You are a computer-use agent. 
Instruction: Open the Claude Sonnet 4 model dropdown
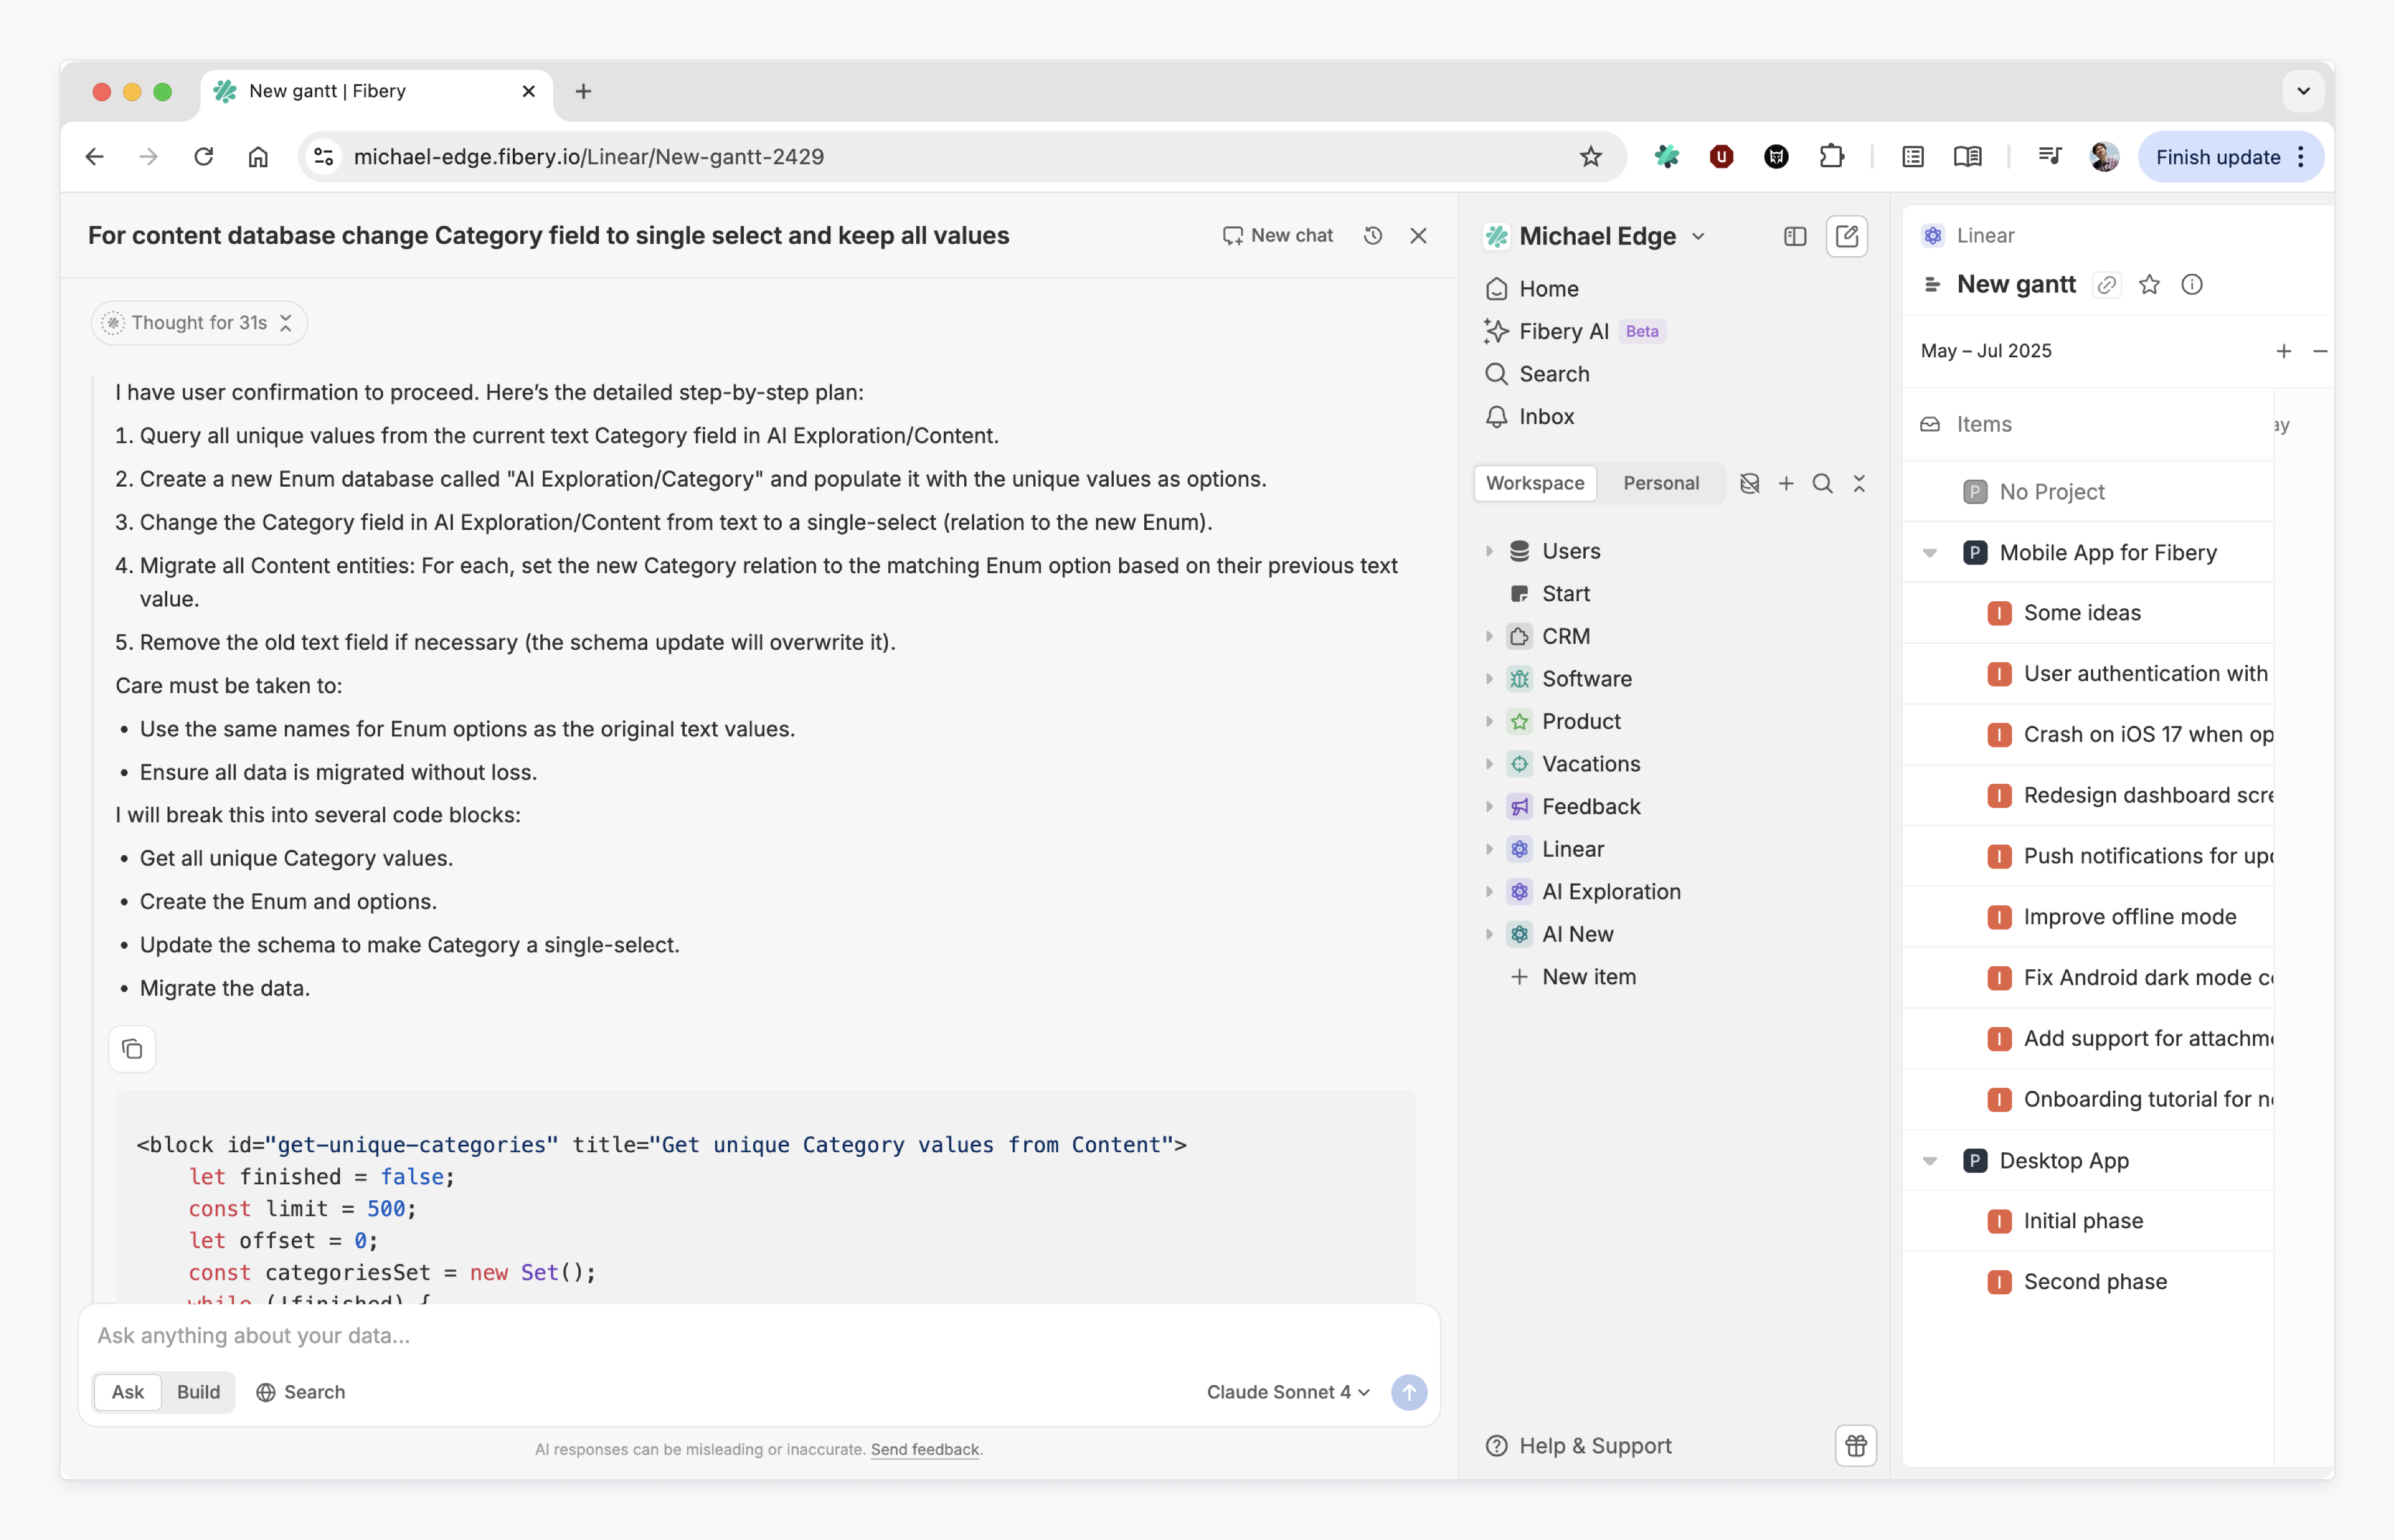tap(1288, 1392)
